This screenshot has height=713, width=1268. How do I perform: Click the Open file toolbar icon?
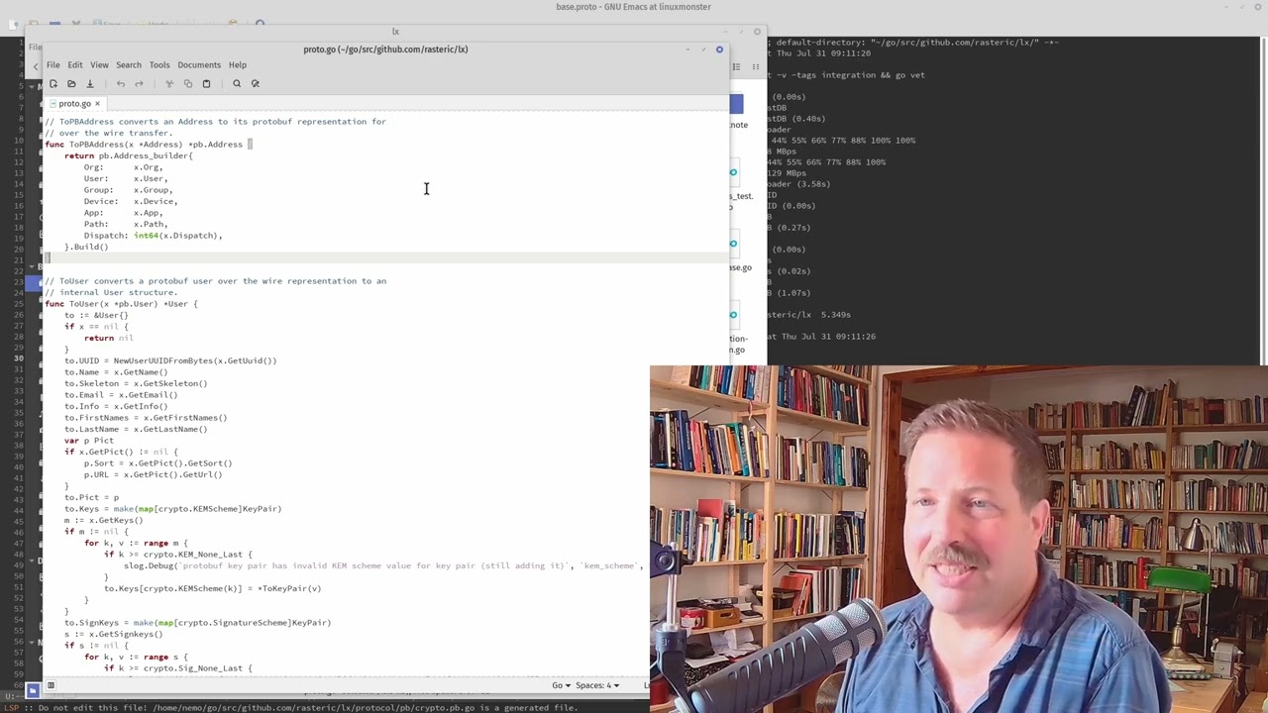[71, 84]
